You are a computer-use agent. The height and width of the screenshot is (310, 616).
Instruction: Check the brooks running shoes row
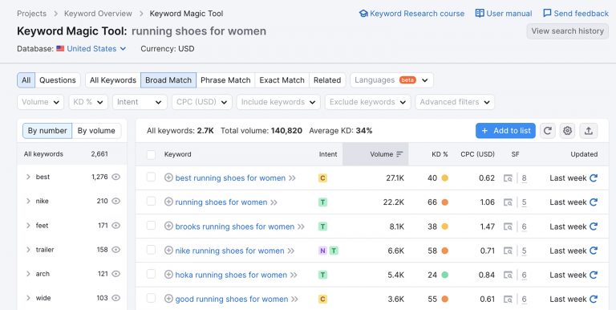pyautogui.click(x=151, y=226)
